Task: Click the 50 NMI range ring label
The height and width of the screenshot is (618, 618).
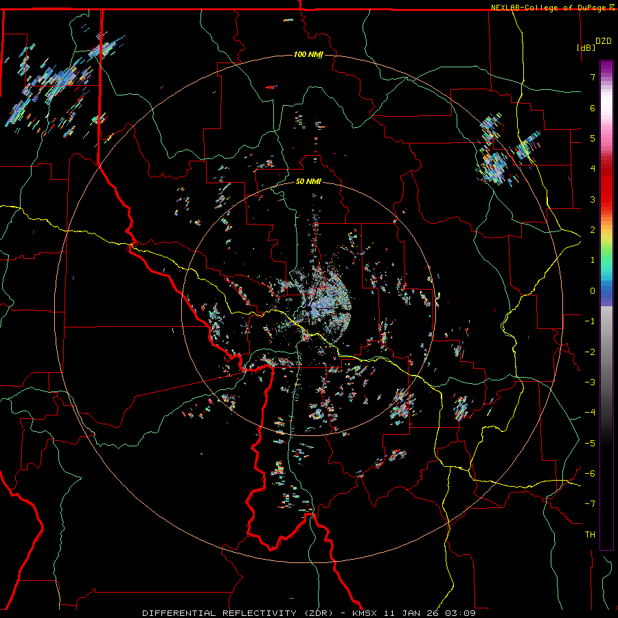Action: [x=308, y=181]
